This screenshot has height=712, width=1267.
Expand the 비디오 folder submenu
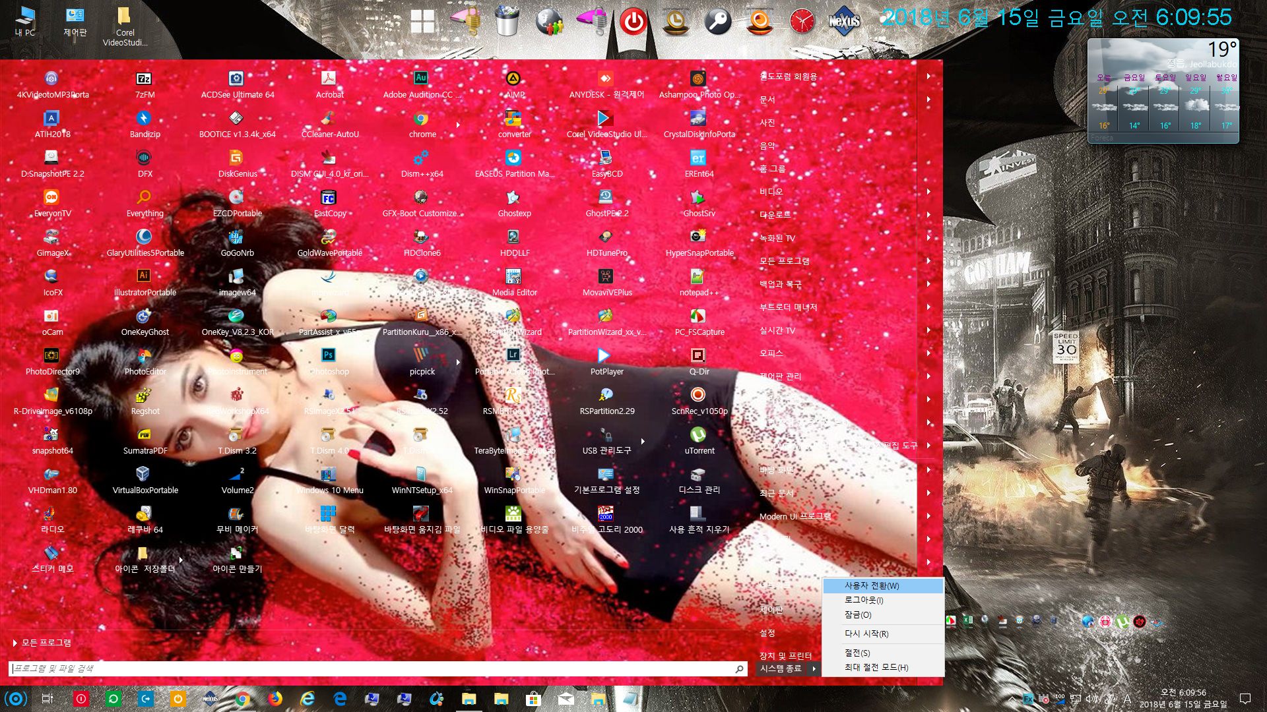tap(928, 192)
